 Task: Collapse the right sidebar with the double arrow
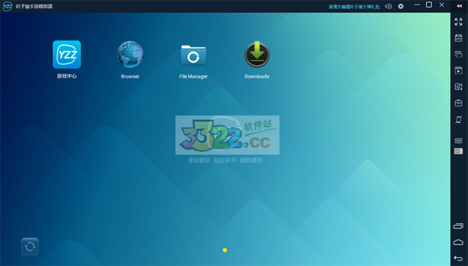(x=459, y=6)
